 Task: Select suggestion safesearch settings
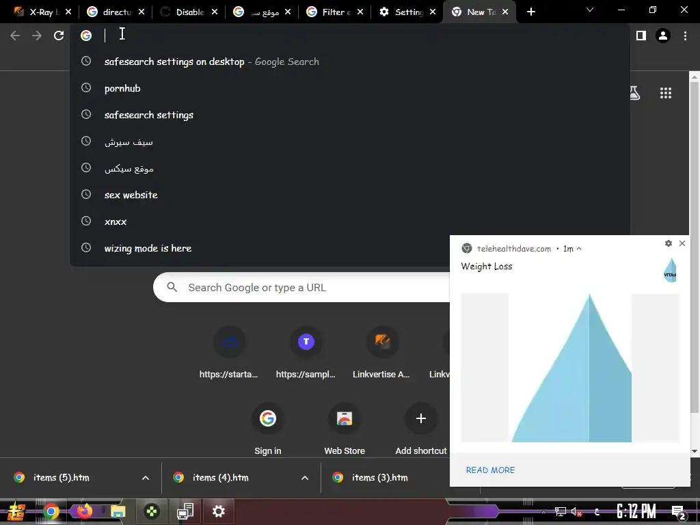point(349,115)
